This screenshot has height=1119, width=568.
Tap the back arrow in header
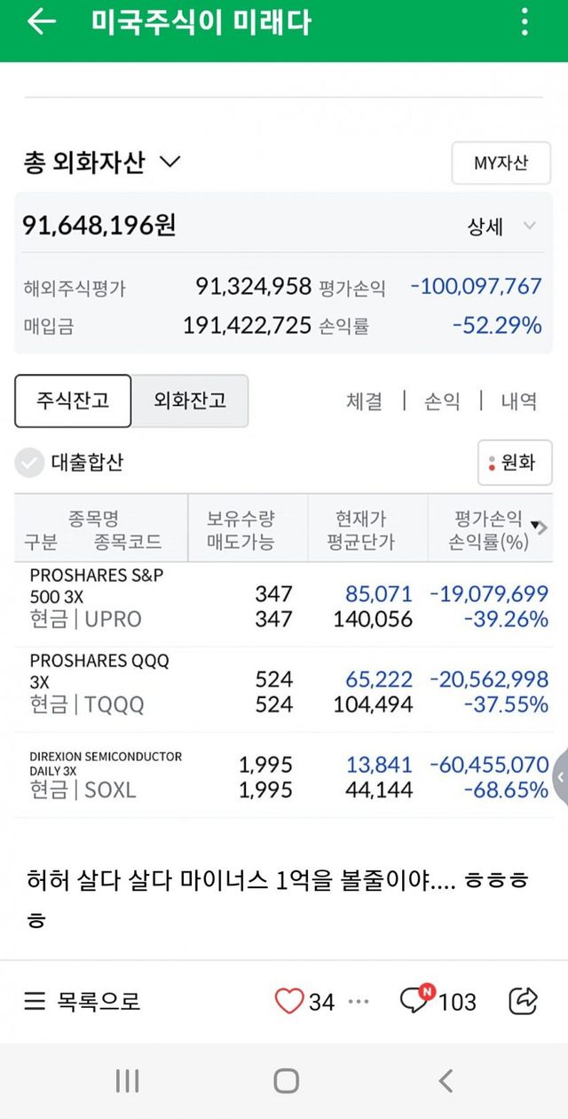tap(41, 23)
